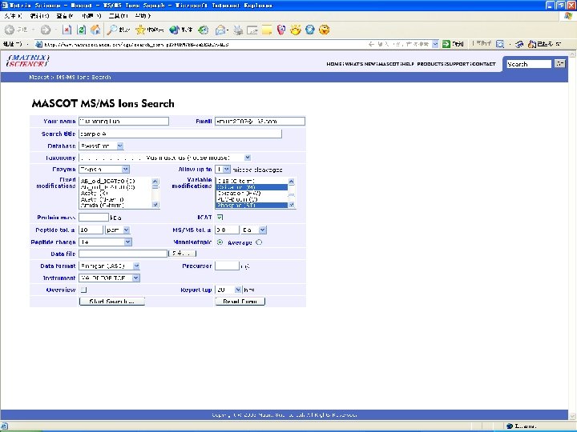Open the address bar URL history dropdown
The image size is (577, 432).
(435, 44)
